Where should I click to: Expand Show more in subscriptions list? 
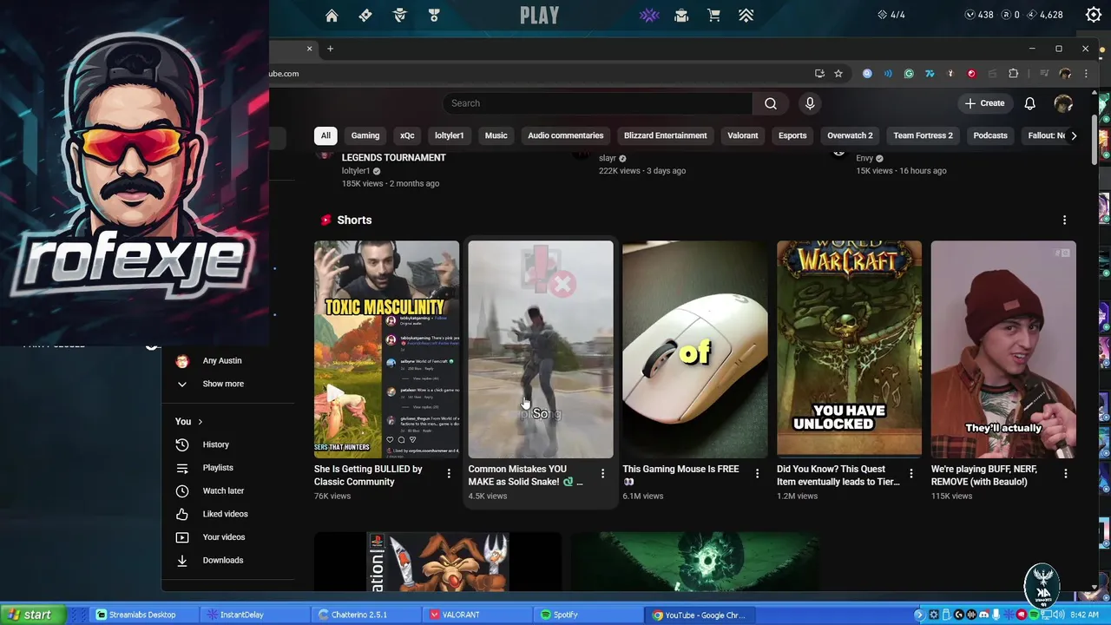click(223, 384)
